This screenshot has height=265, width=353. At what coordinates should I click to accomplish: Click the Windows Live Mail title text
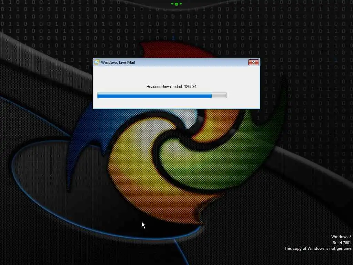(x=118, y=62)
